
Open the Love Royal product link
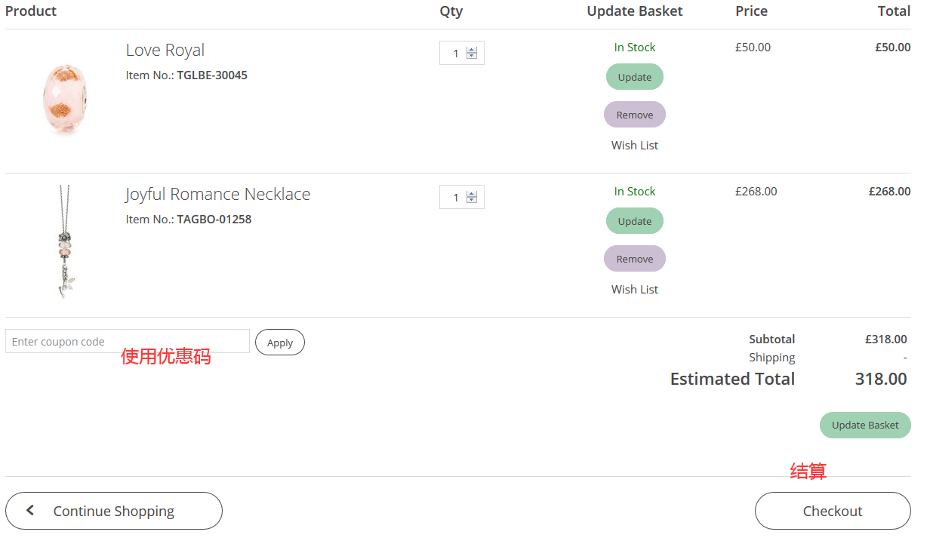(x=165, y=51)
